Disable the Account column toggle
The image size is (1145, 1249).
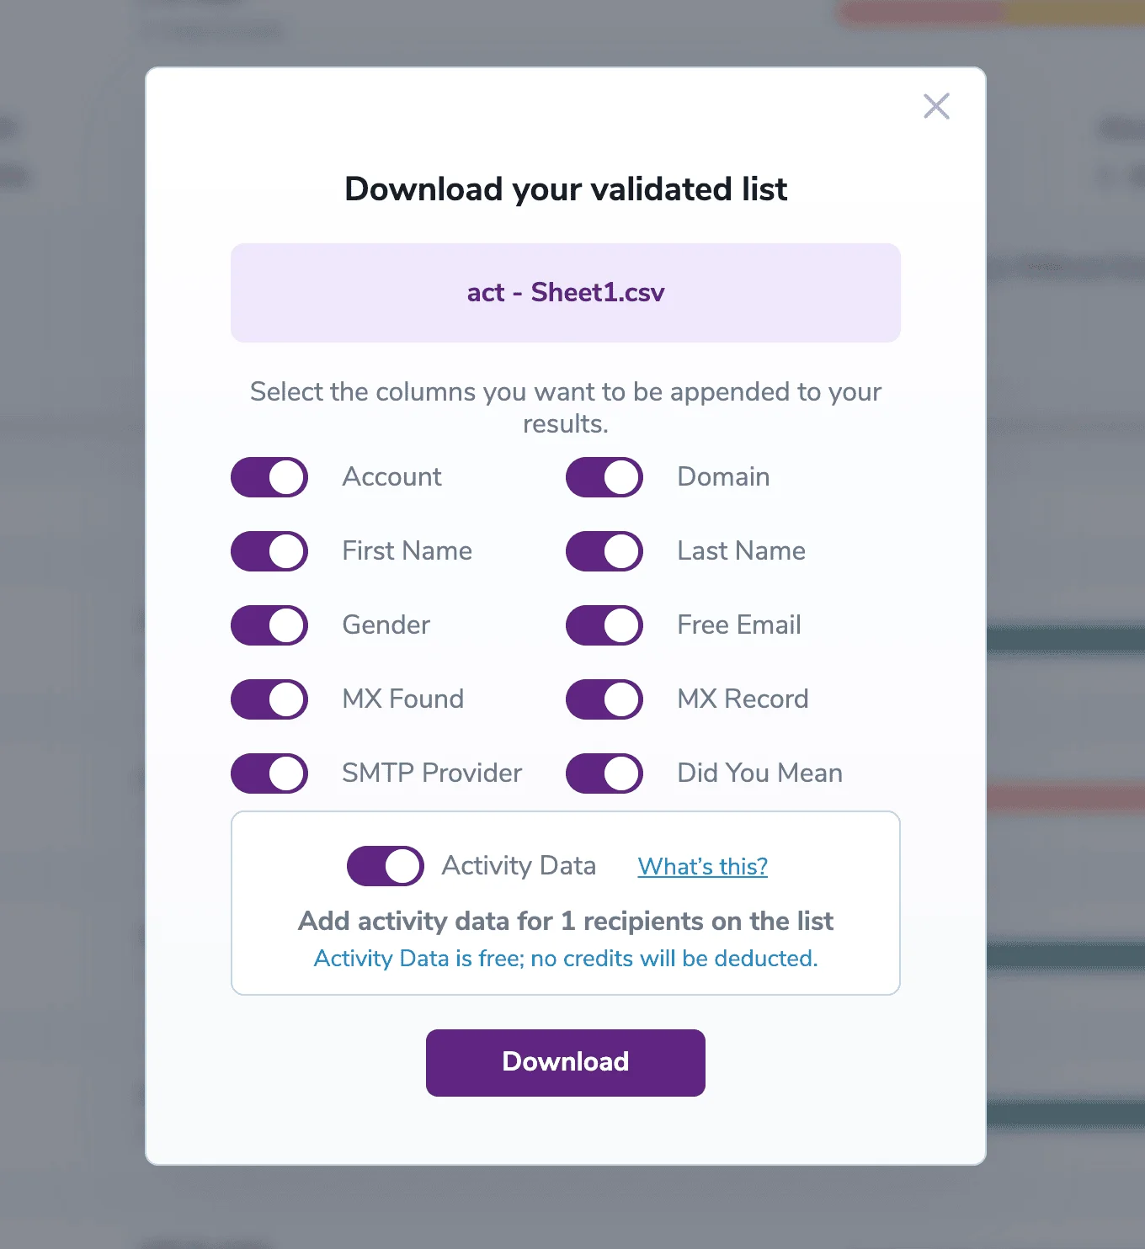click(x=269, y=476)
